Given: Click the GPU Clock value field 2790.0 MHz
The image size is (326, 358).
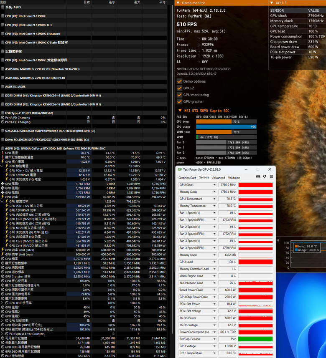Looking at the screenshot, I should pyautogui.click(x=227, y=185).
